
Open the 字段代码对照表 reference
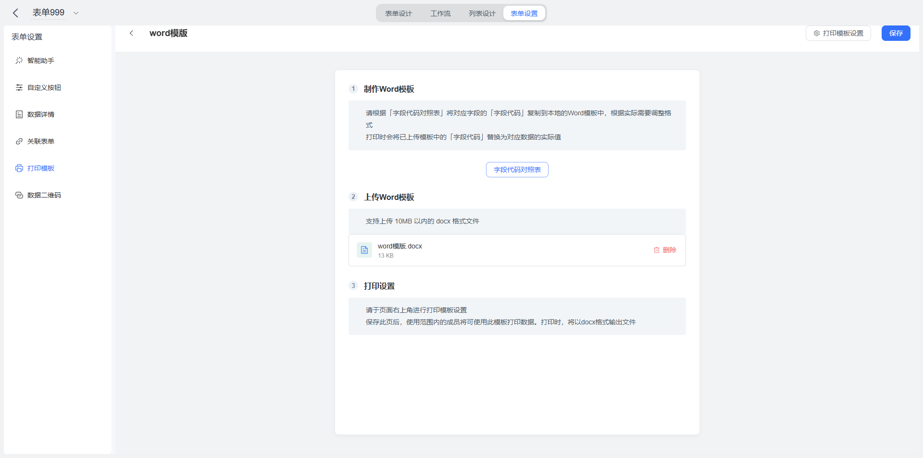point(517,170)
